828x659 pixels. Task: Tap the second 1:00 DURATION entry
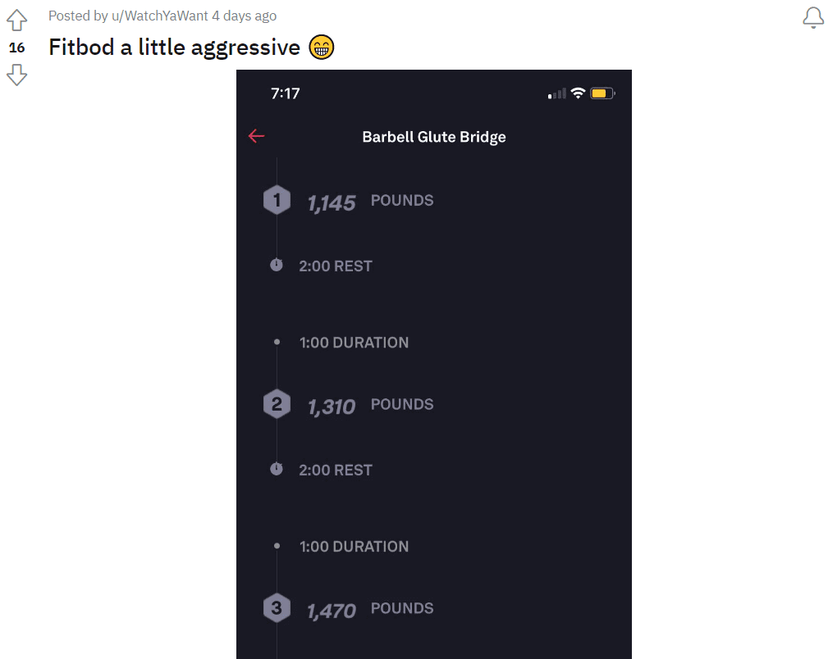point(354,547)
